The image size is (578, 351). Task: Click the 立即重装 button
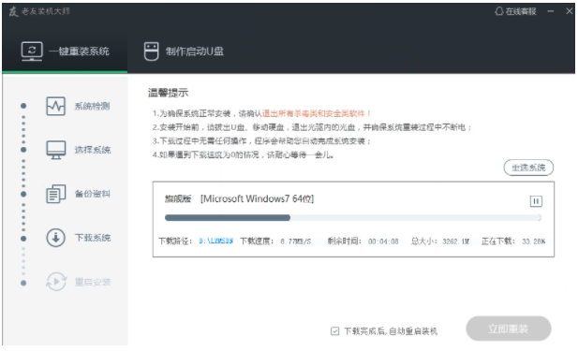click(509, 329)
